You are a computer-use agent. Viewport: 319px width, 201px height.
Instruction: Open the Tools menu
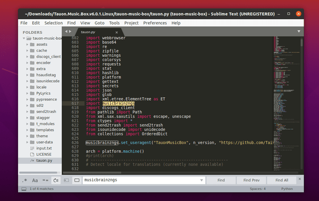pos(114,23)
